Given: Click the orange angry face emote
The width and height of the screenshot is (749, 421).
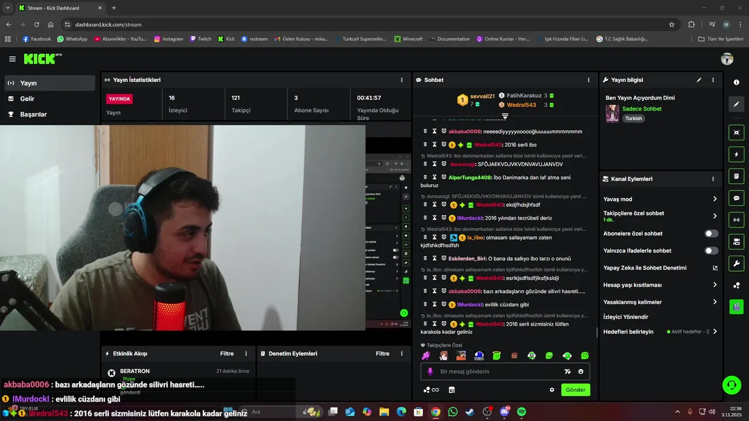Looking at the screenshot, I should point(514,356).
